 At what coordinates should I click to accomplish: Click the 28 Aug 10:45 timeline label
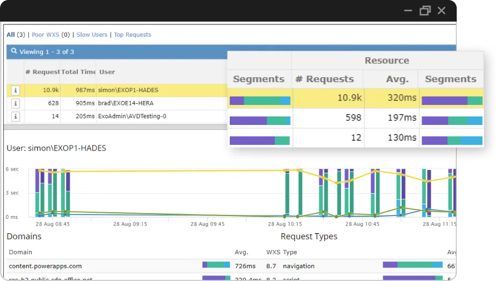[x=362, y=224]
